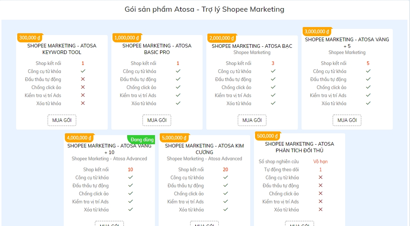This screenshot has height=226, width=410.
Task: Click checkmark for Kiểm tra vị trí Ads in Vàng + 5
Action: [x=368, y=95]
